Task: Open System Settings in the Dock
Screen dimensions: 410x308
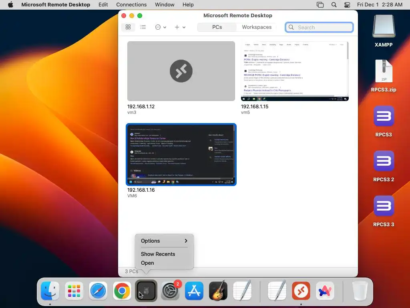Action: click(170, 291)
